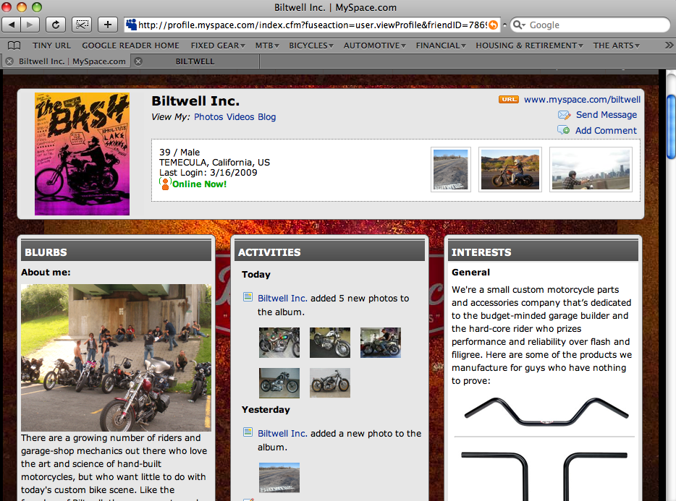Screen dimensions: 676x501
Task: Go forward with the forward arrow button
Action: 30,25
